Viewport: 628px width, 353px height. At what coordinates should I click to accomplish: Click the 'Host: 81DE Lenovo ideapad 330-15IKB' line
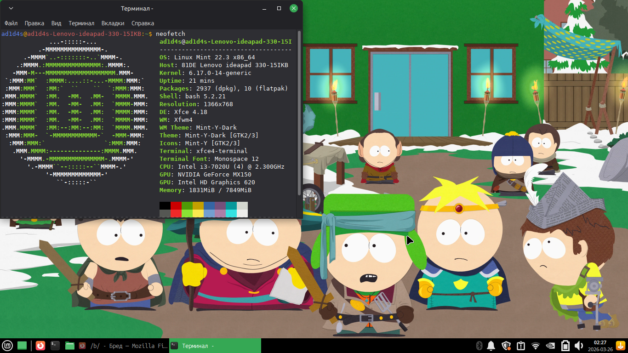224,65
